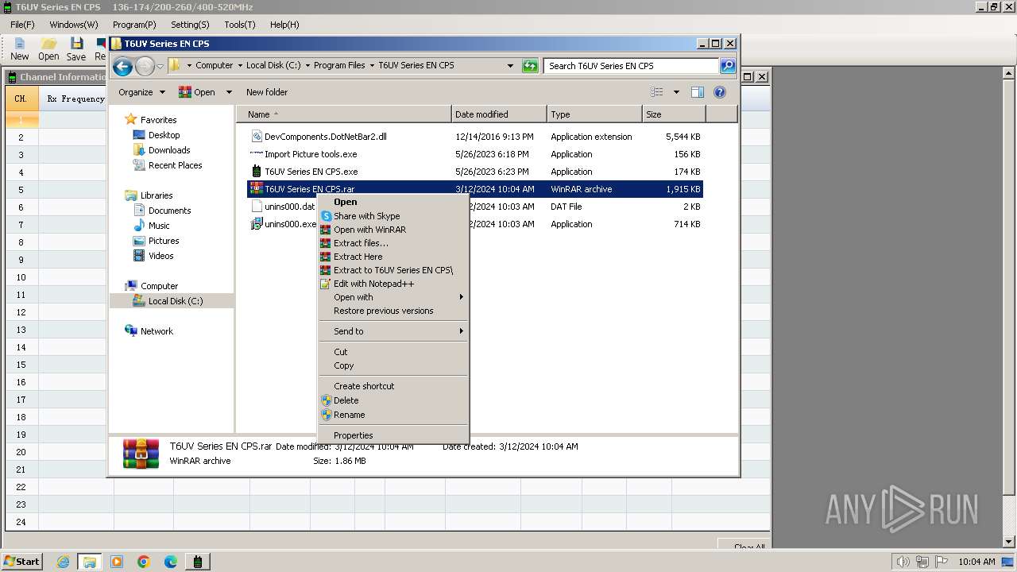Open the Program(P) menu
The image size is (1017, 572).
pyautogui.click(x=134, y=25)
